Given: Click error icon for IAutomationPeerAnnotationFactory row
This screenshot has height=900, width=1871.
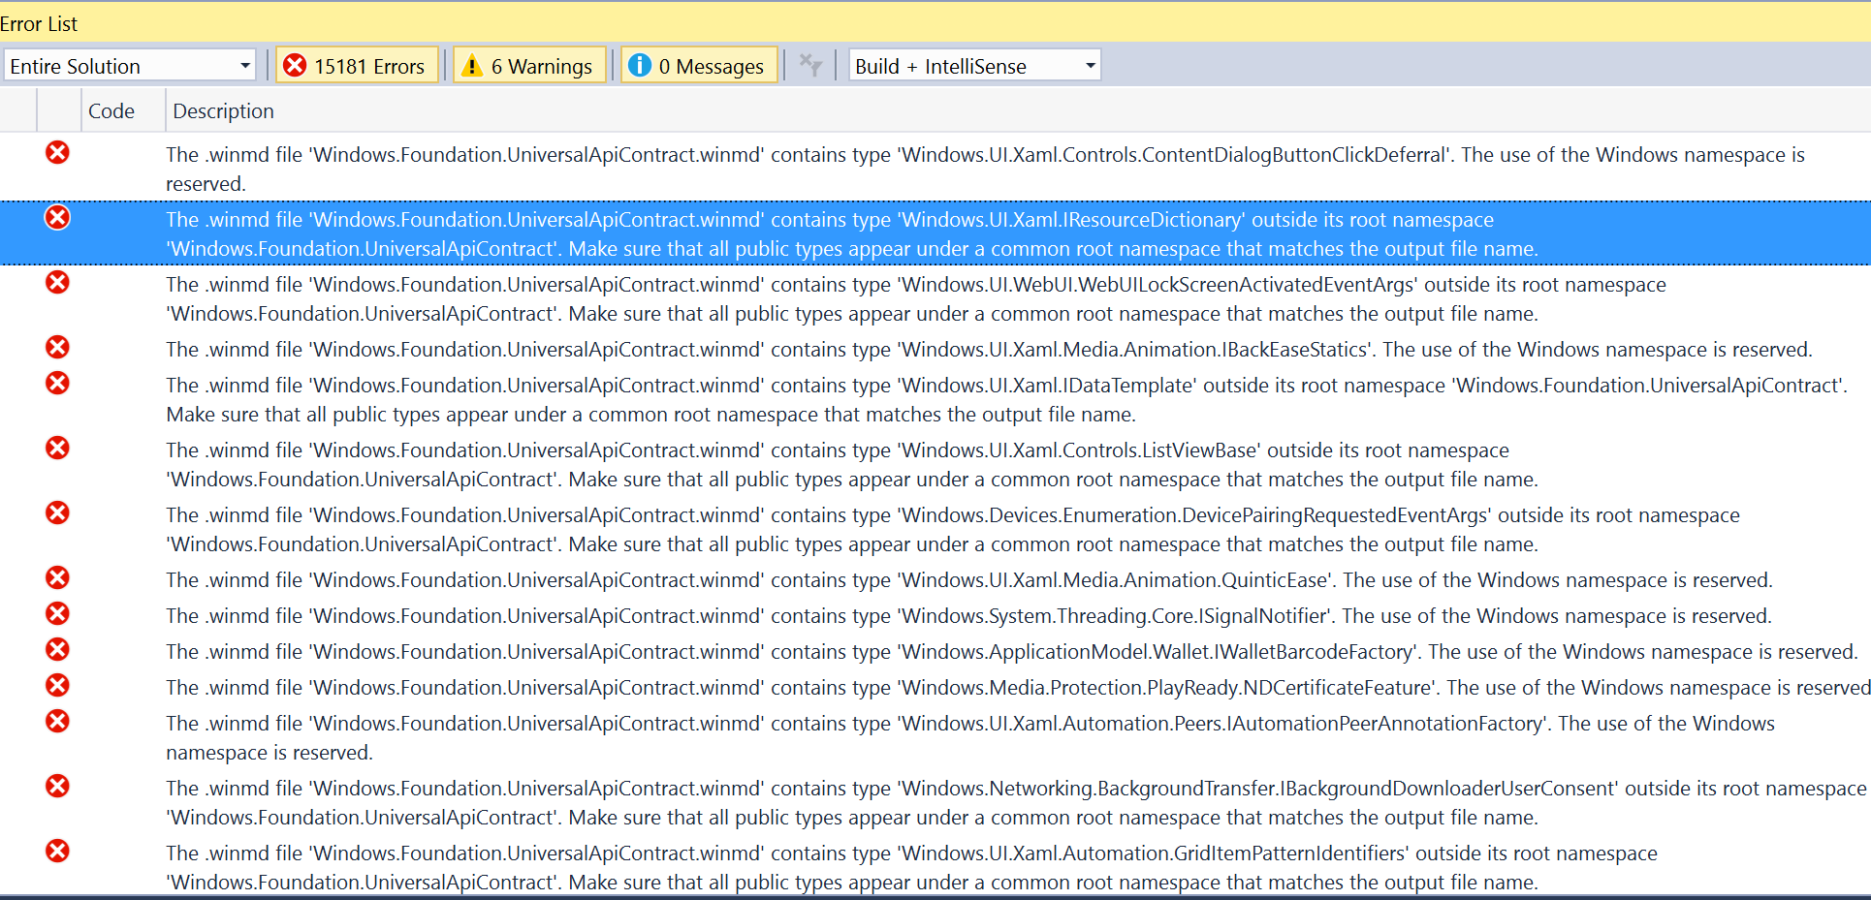Looking at the screenshot, I should coord(58,721).
